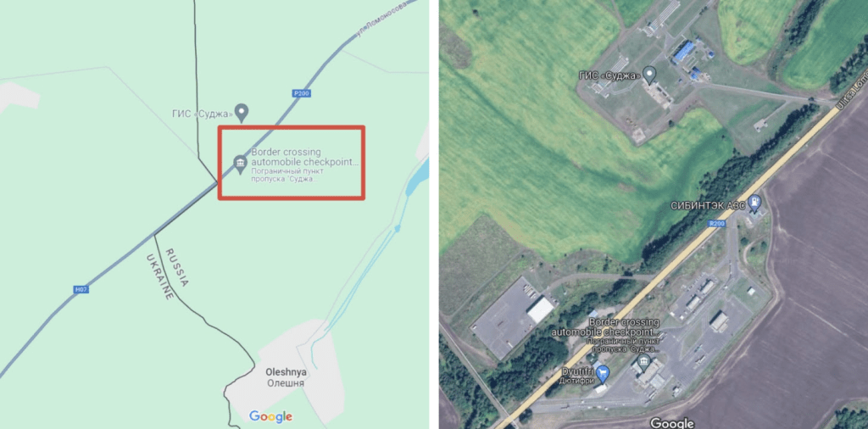Click the R200 road badge on satellite
This screenshot has width=868, height=429.
(716, 224)
